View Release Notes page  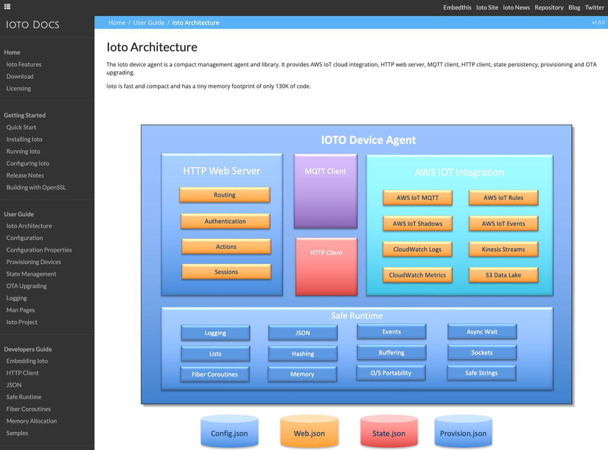[x=25, y=175]
